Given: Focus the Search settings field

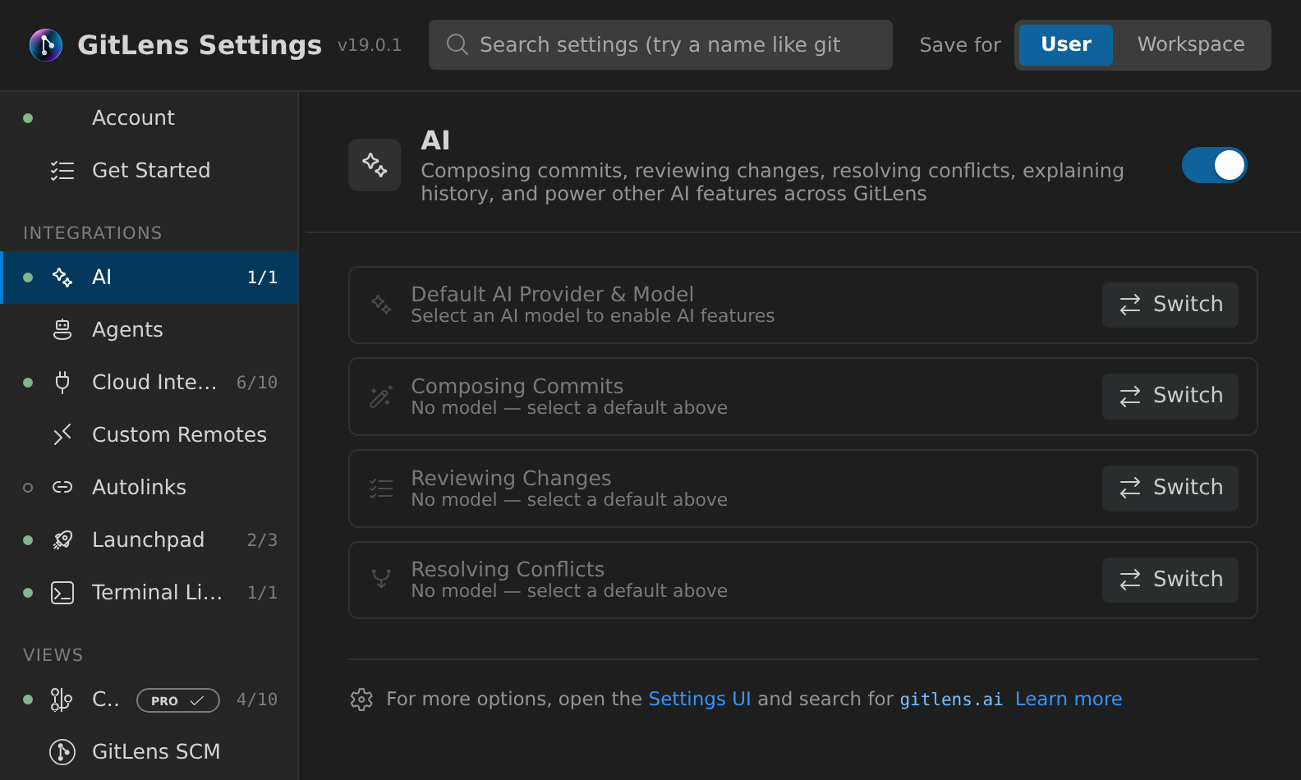Looking at the screenshot, I should click(660, 44).
